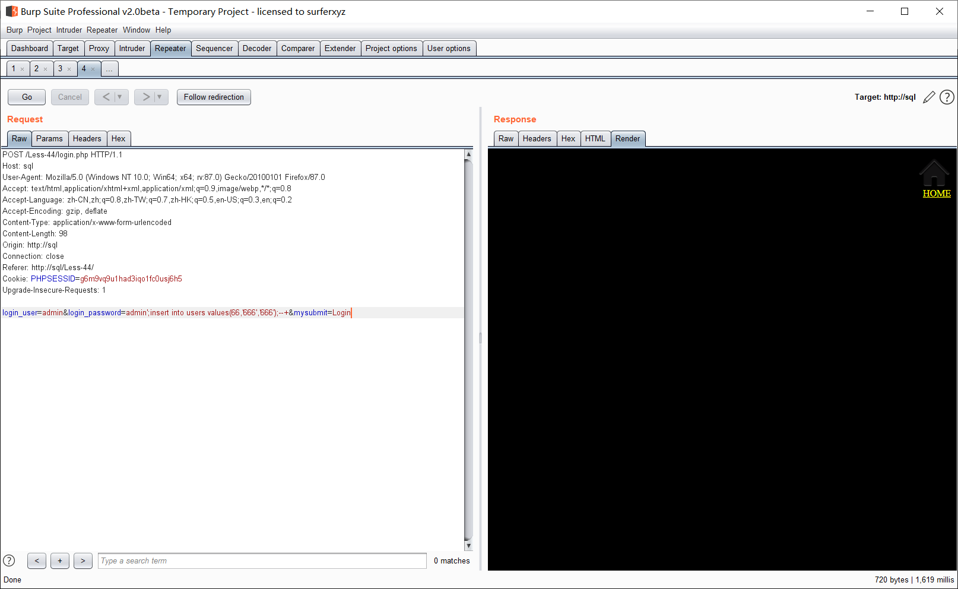The image size is (958, 589).
Task: Select response Render tab
Action: (x=628, y=139)
